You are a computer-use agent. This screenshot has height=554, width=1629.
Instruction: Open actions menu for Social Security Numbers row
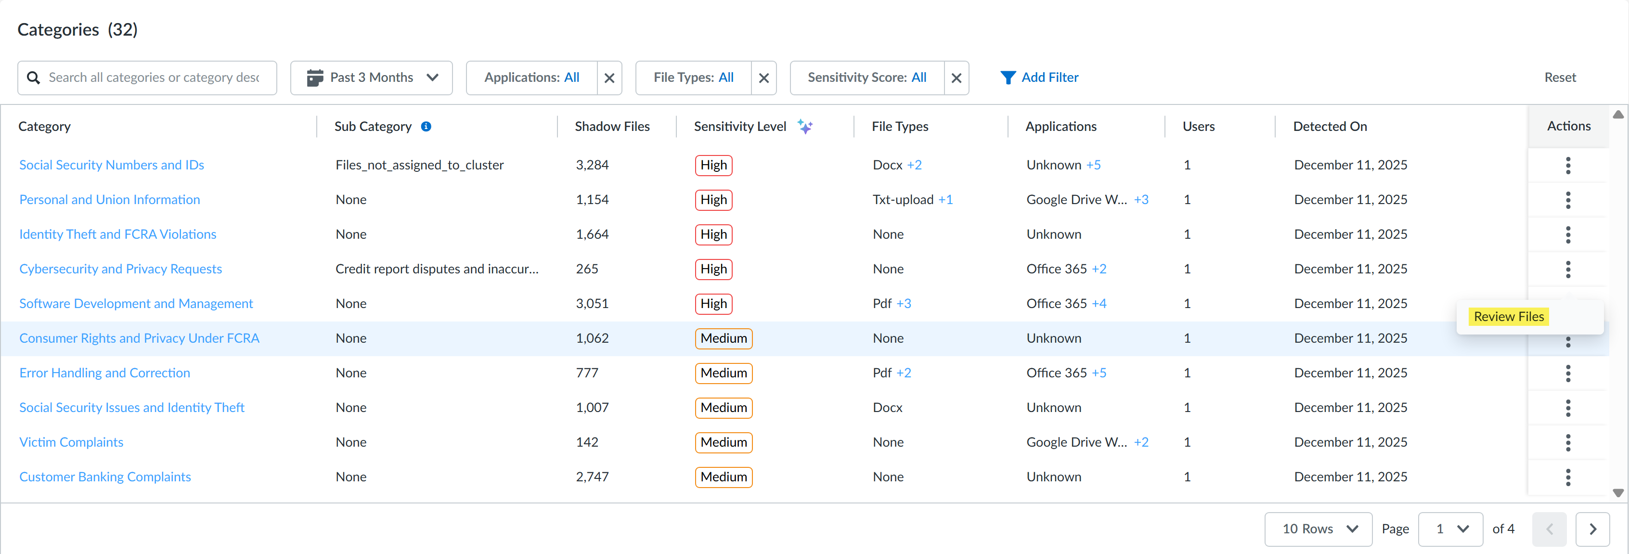[x=1568, y=165]
